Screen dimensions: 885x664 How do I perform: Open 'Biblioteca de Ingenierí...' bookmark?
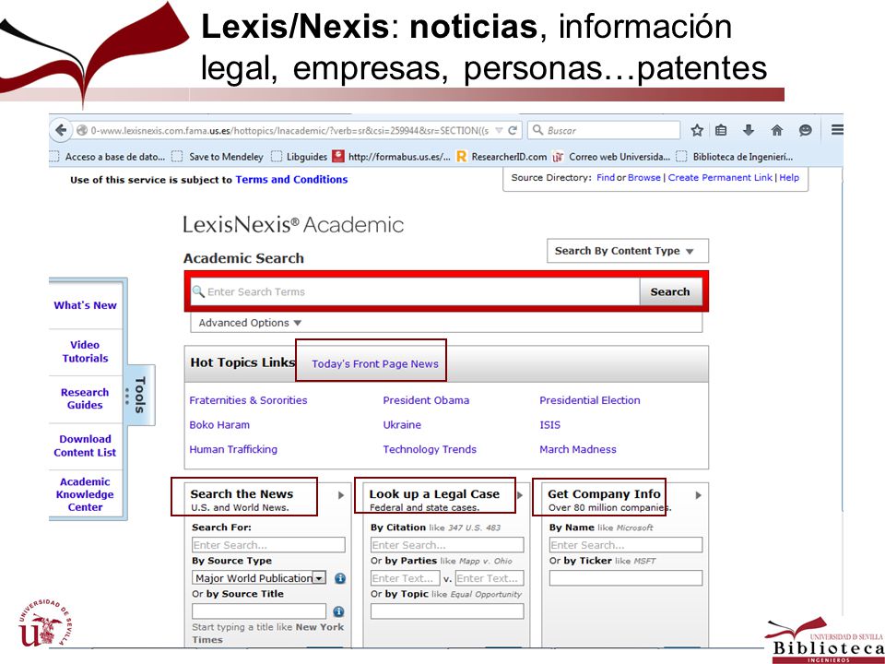(735, 157)
